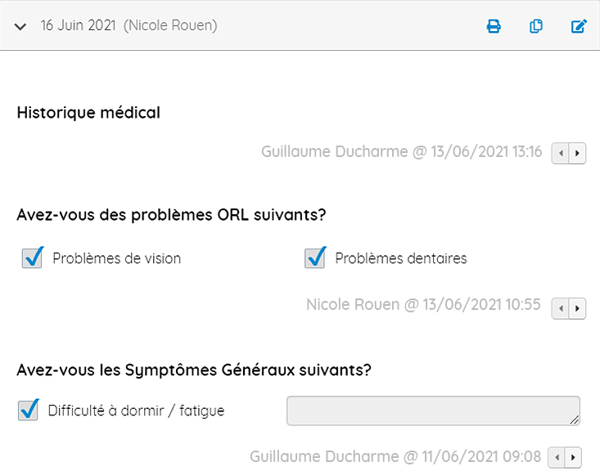600x471 pixels.
Task: Collapse the 16 Juin 2021 entry chevron
Action: coord(21,26)
